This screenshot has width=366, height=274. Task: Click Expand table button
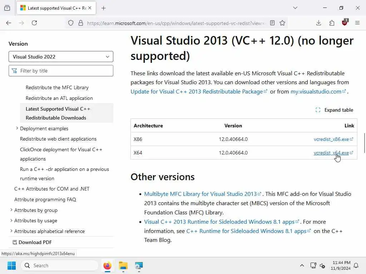tap(334, 110)
